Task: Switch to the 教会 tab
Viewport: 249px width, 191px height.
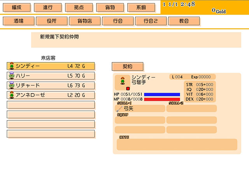Action: (x=184, y=21)
